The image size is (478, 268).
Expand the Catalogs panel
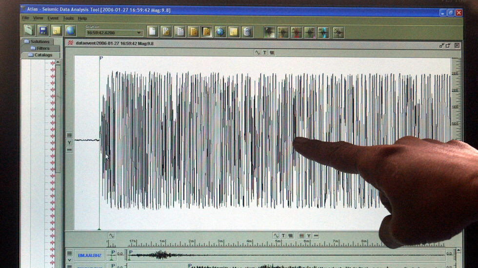pos(40,55)
